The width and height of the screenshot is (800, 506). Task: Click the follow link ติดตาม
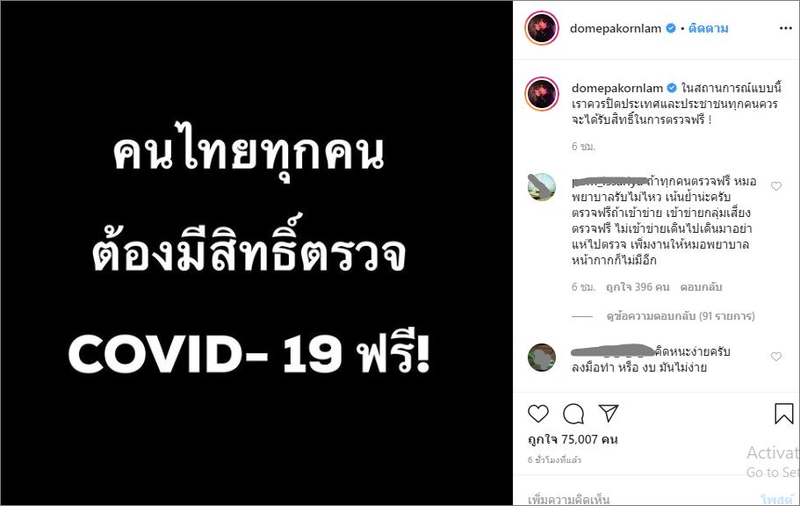(x=708, y=29)
